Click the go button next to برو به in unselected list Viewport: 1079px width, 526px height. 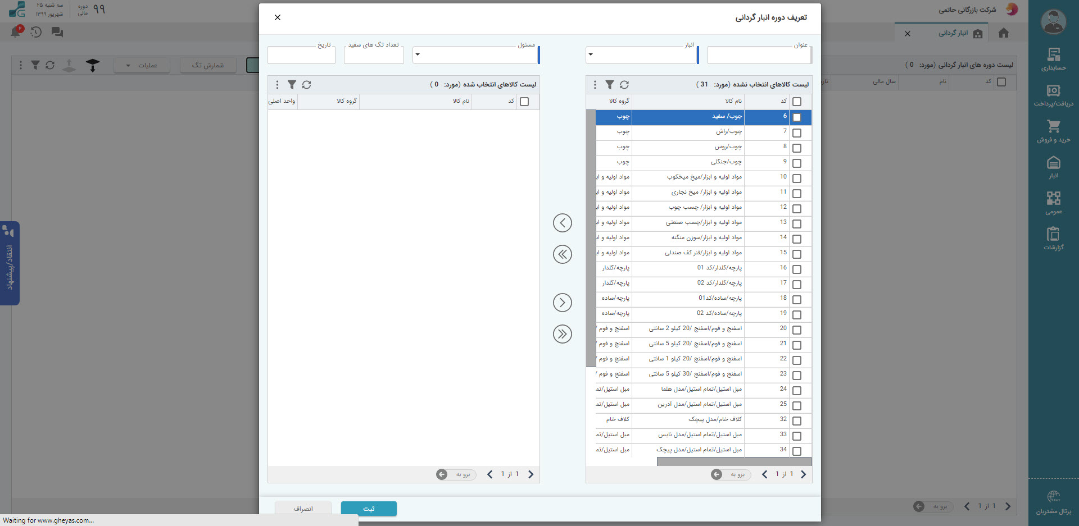[717, 474]
